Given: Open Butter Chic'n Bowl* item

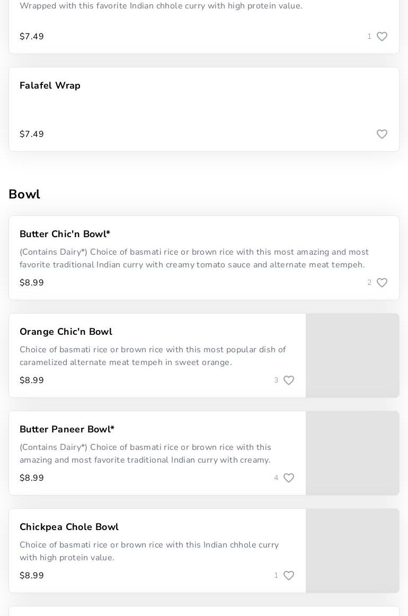Looking at the screenshot, I should (65, 234).
